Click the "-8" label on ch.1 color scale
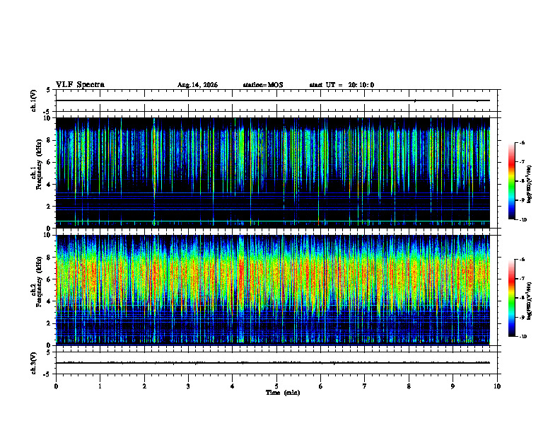The height and width of the screenshot is (433, 560). point(522,181)
